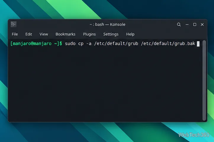Image resolution: width=214 pixels, height=142 pixels.
Task: Open the Edit menu
Action: [29, 34]
